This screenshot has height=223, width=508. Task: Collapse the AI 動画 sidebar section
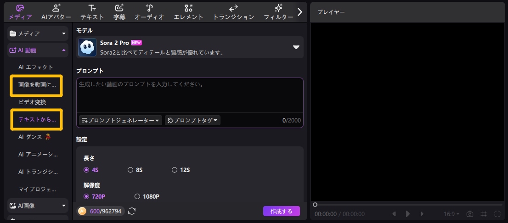tap(38, 50)
